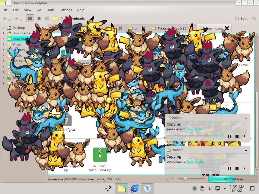Click the breadcrumb chevron before Downloads
Screen dimensions: 259x194
62,18
